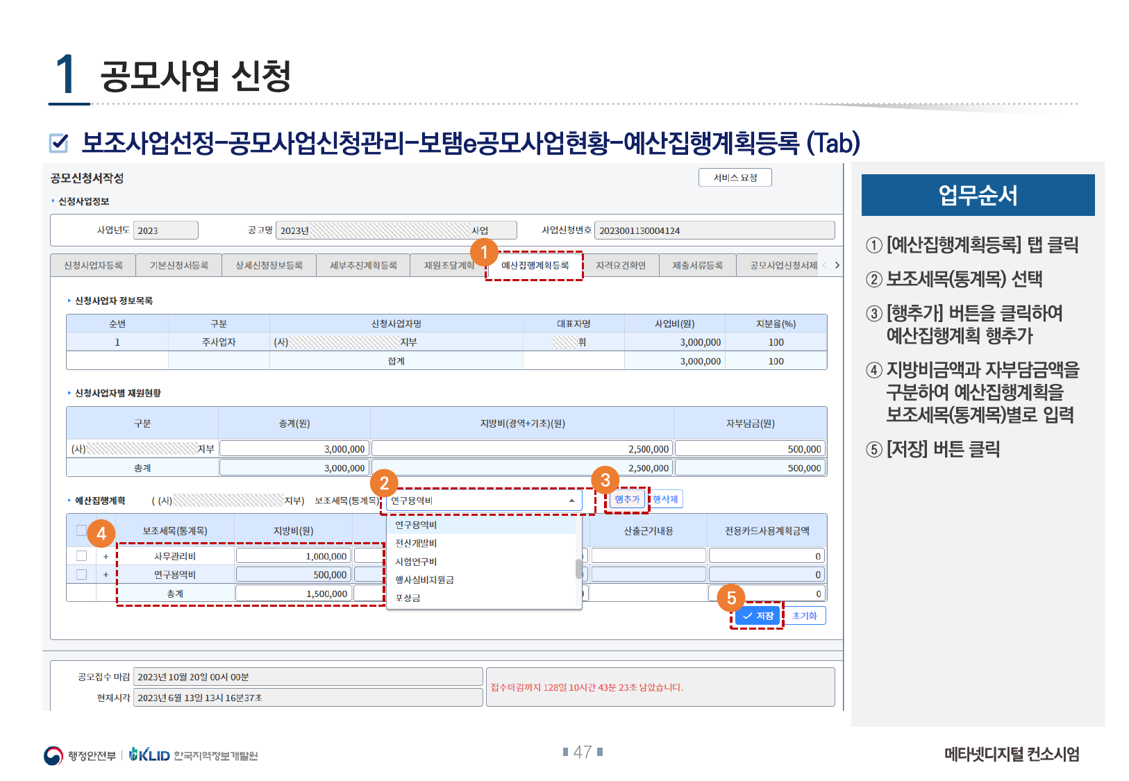This screenshot has width=1129, height=781.
Task: Click the orange step 1 marker
Action: [484, 252]
